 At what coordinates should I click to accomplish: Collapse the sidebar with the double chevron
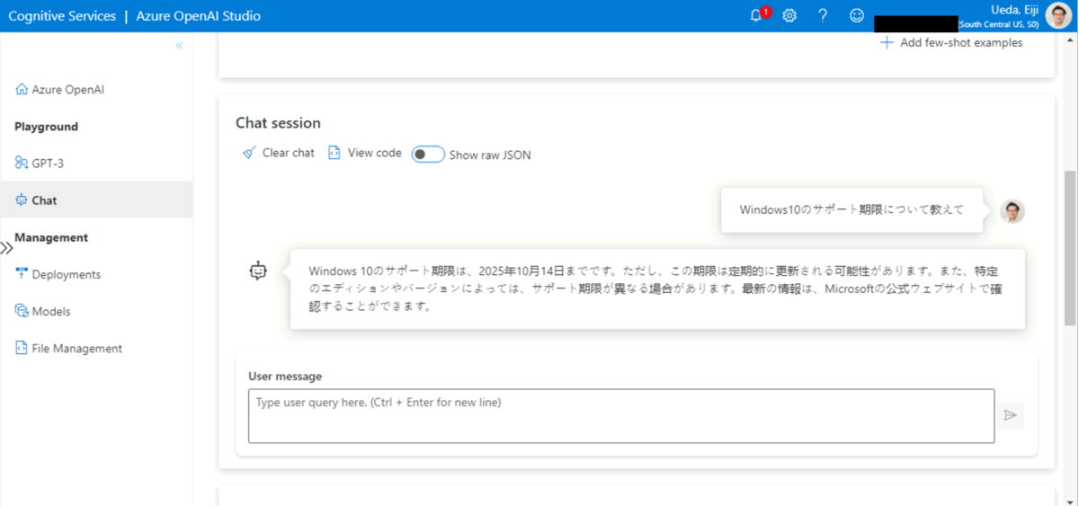(x=179, y=45)
